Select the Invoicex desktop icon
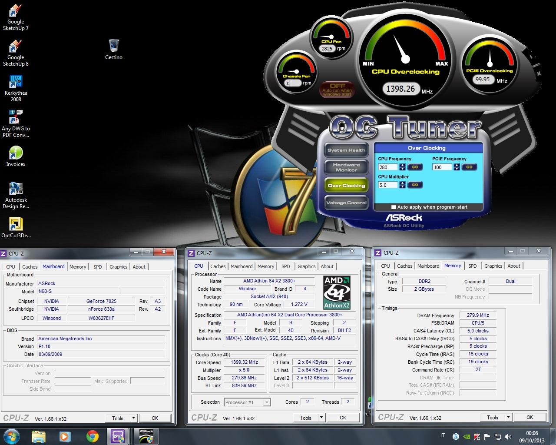This screenshot has width=556, height=445. [x=16, y=156]
